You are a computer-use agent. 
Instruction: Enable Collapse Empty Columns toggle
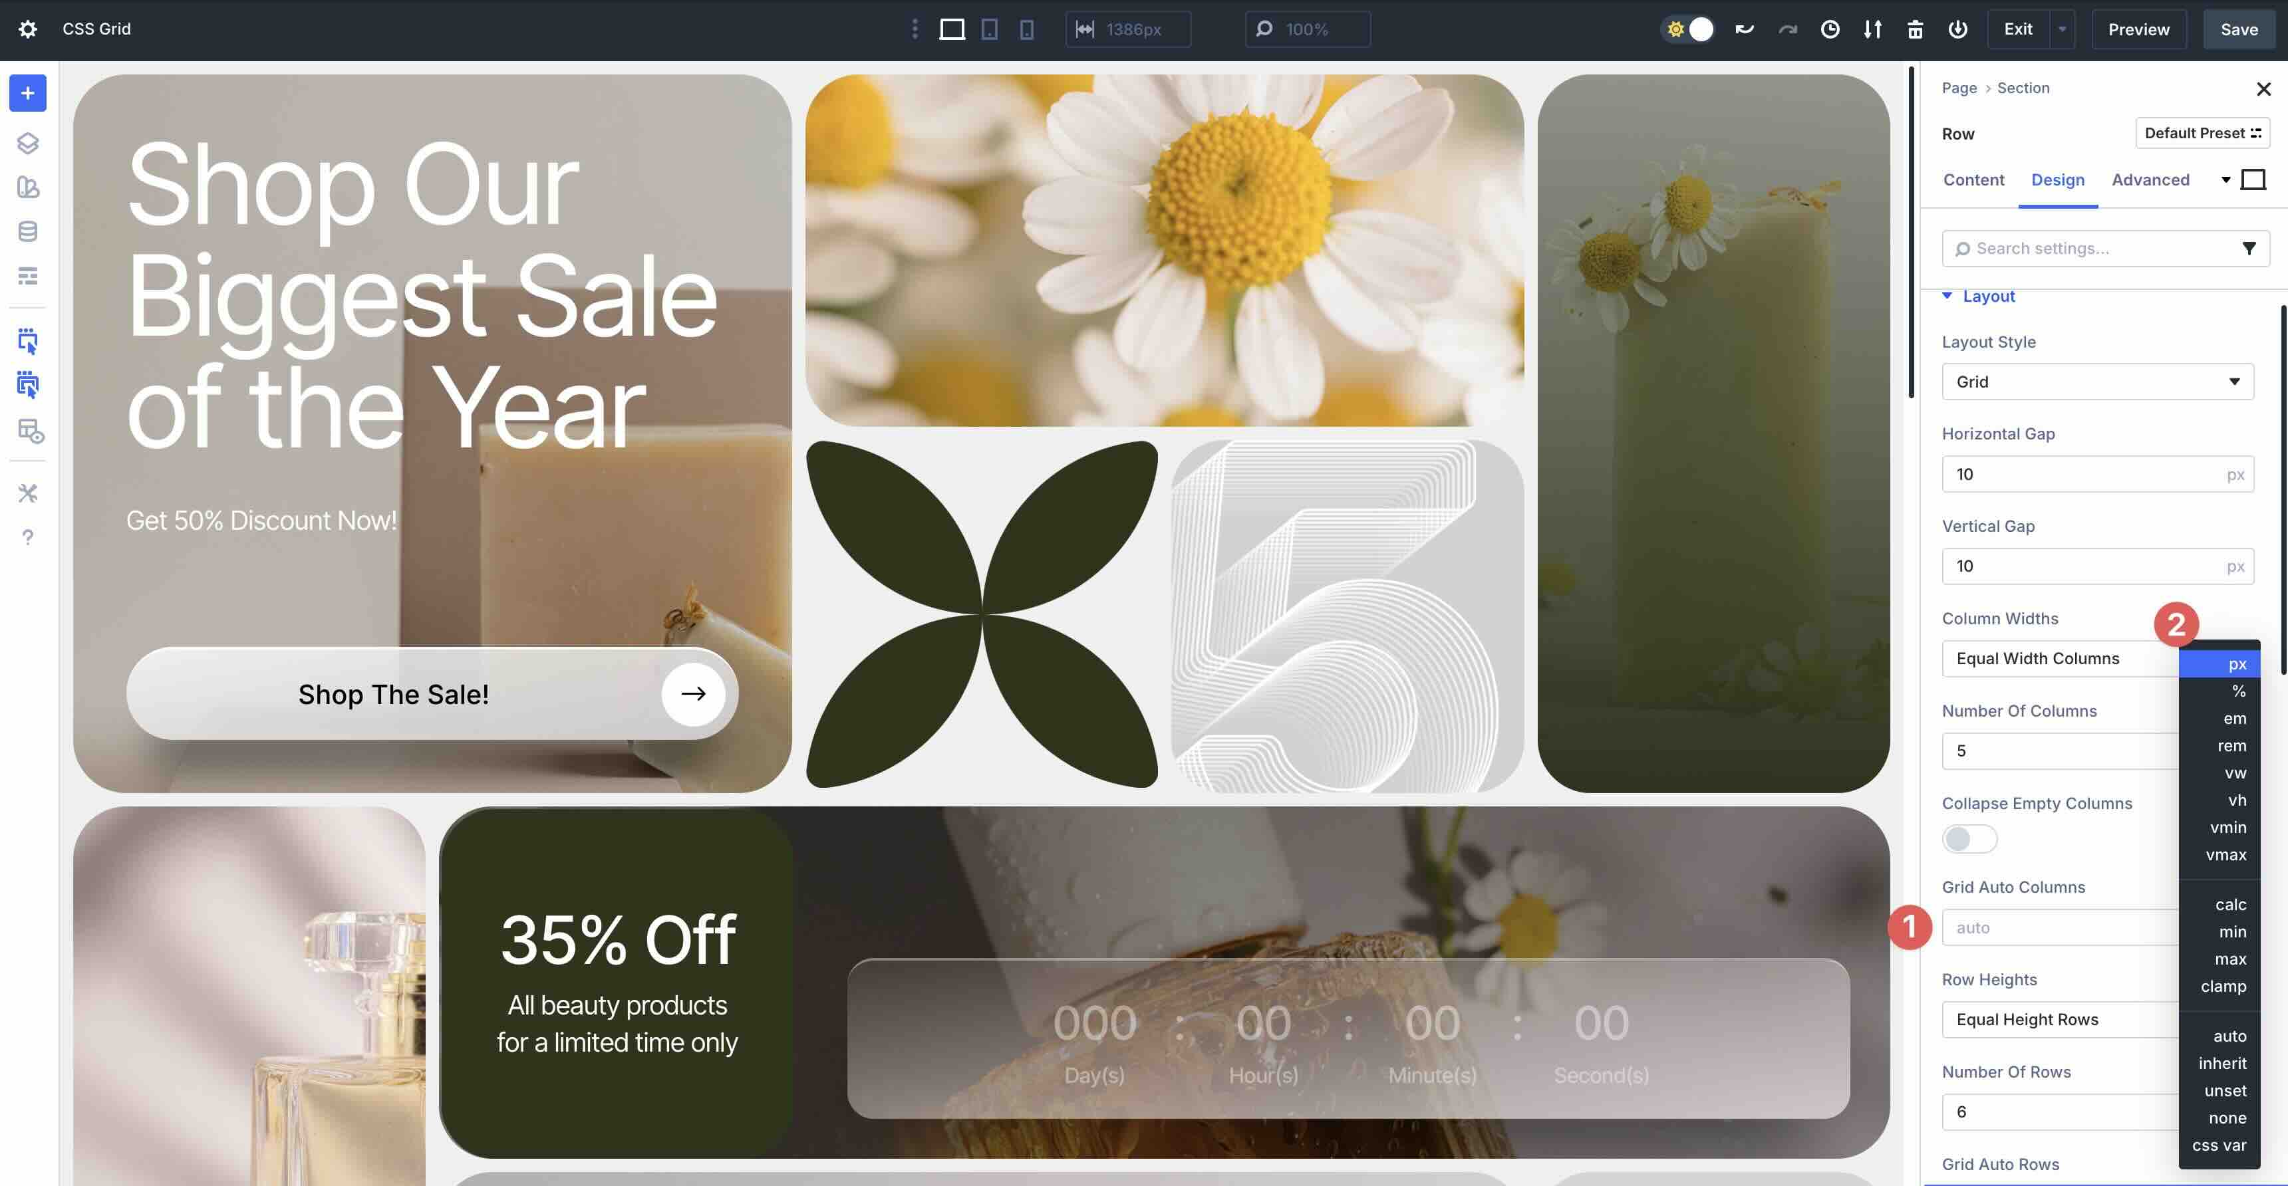pyautogui.click(x=1969, y=839)
